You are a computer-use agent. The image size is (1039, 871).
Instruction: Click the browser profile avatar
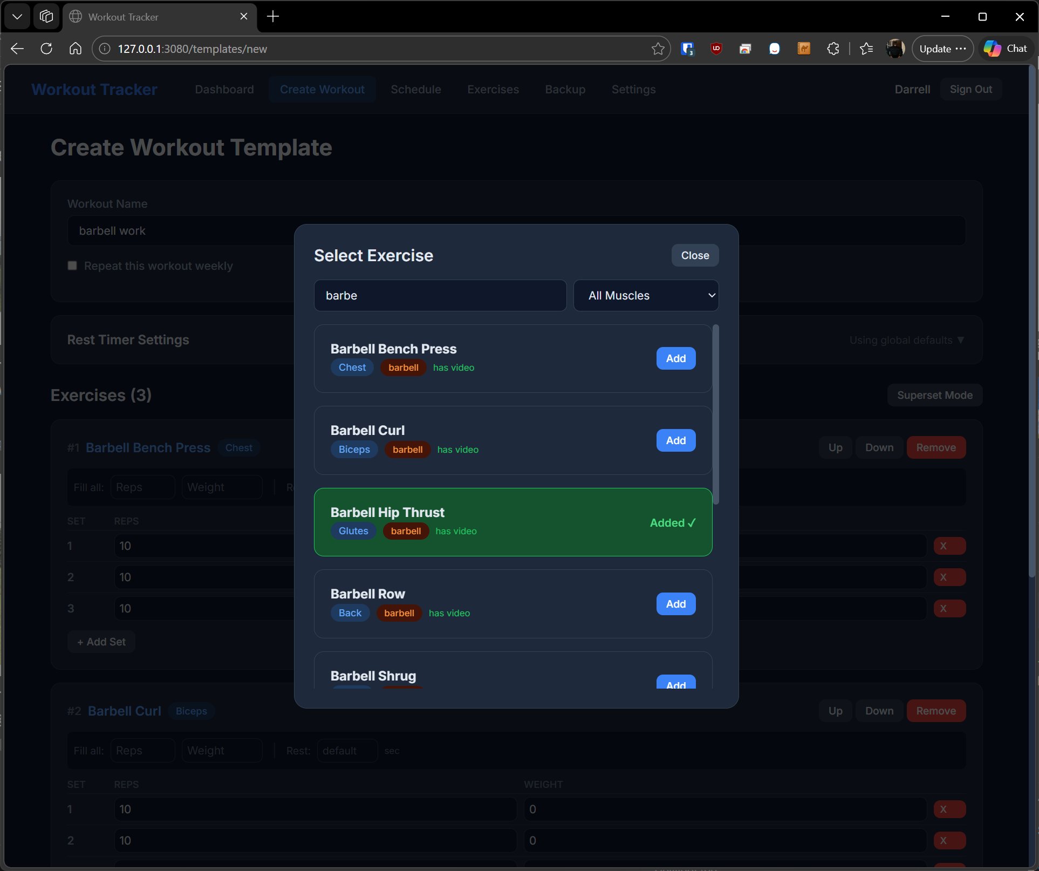pyautogui.click(x=895, y=49)
